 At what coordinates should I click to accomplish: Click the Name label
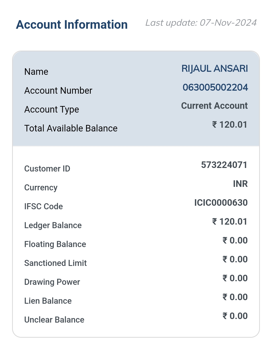[x=36, y=72]
